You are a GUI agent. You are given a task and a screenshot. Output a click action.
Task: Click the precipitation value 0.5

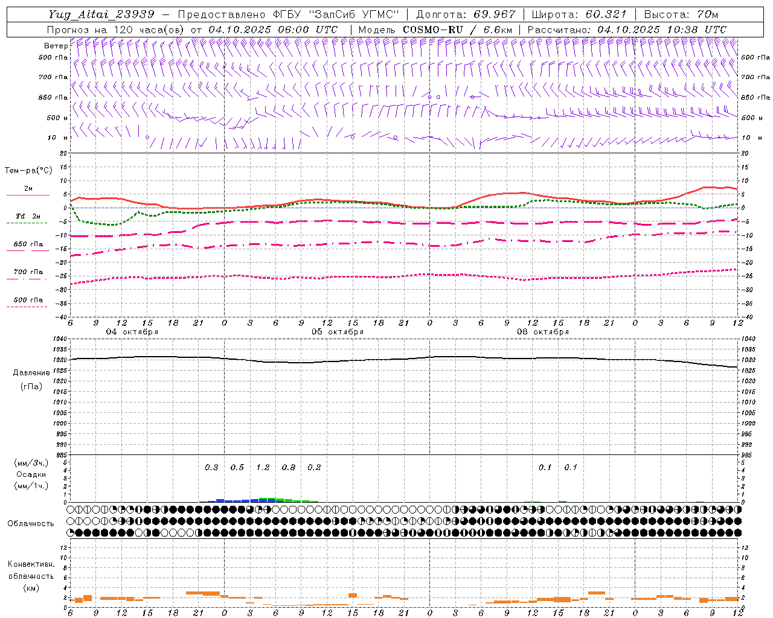237,468
